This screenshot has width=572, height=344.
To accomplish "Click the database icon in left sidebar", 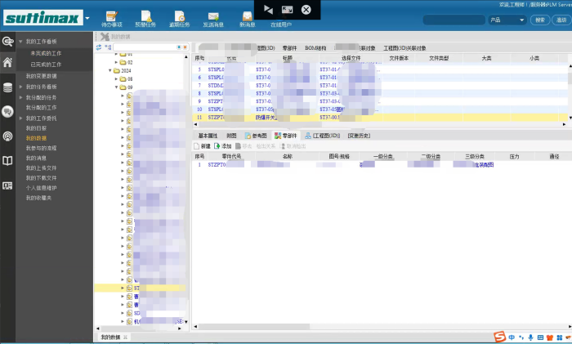I will click(7, 87).
